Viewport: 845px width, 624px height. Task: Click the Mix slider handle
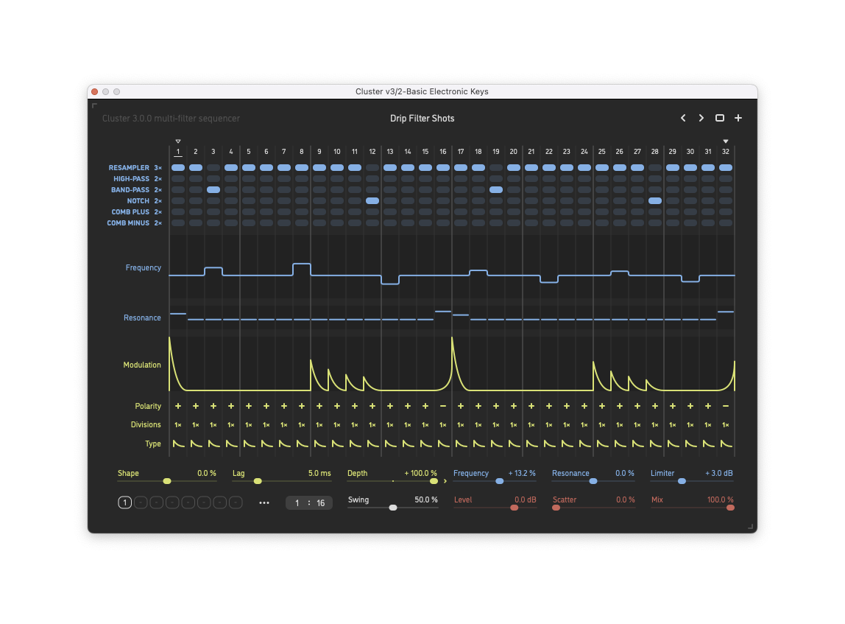click(730, 508)
